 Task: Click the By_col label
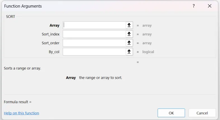(x=54, y=52)
